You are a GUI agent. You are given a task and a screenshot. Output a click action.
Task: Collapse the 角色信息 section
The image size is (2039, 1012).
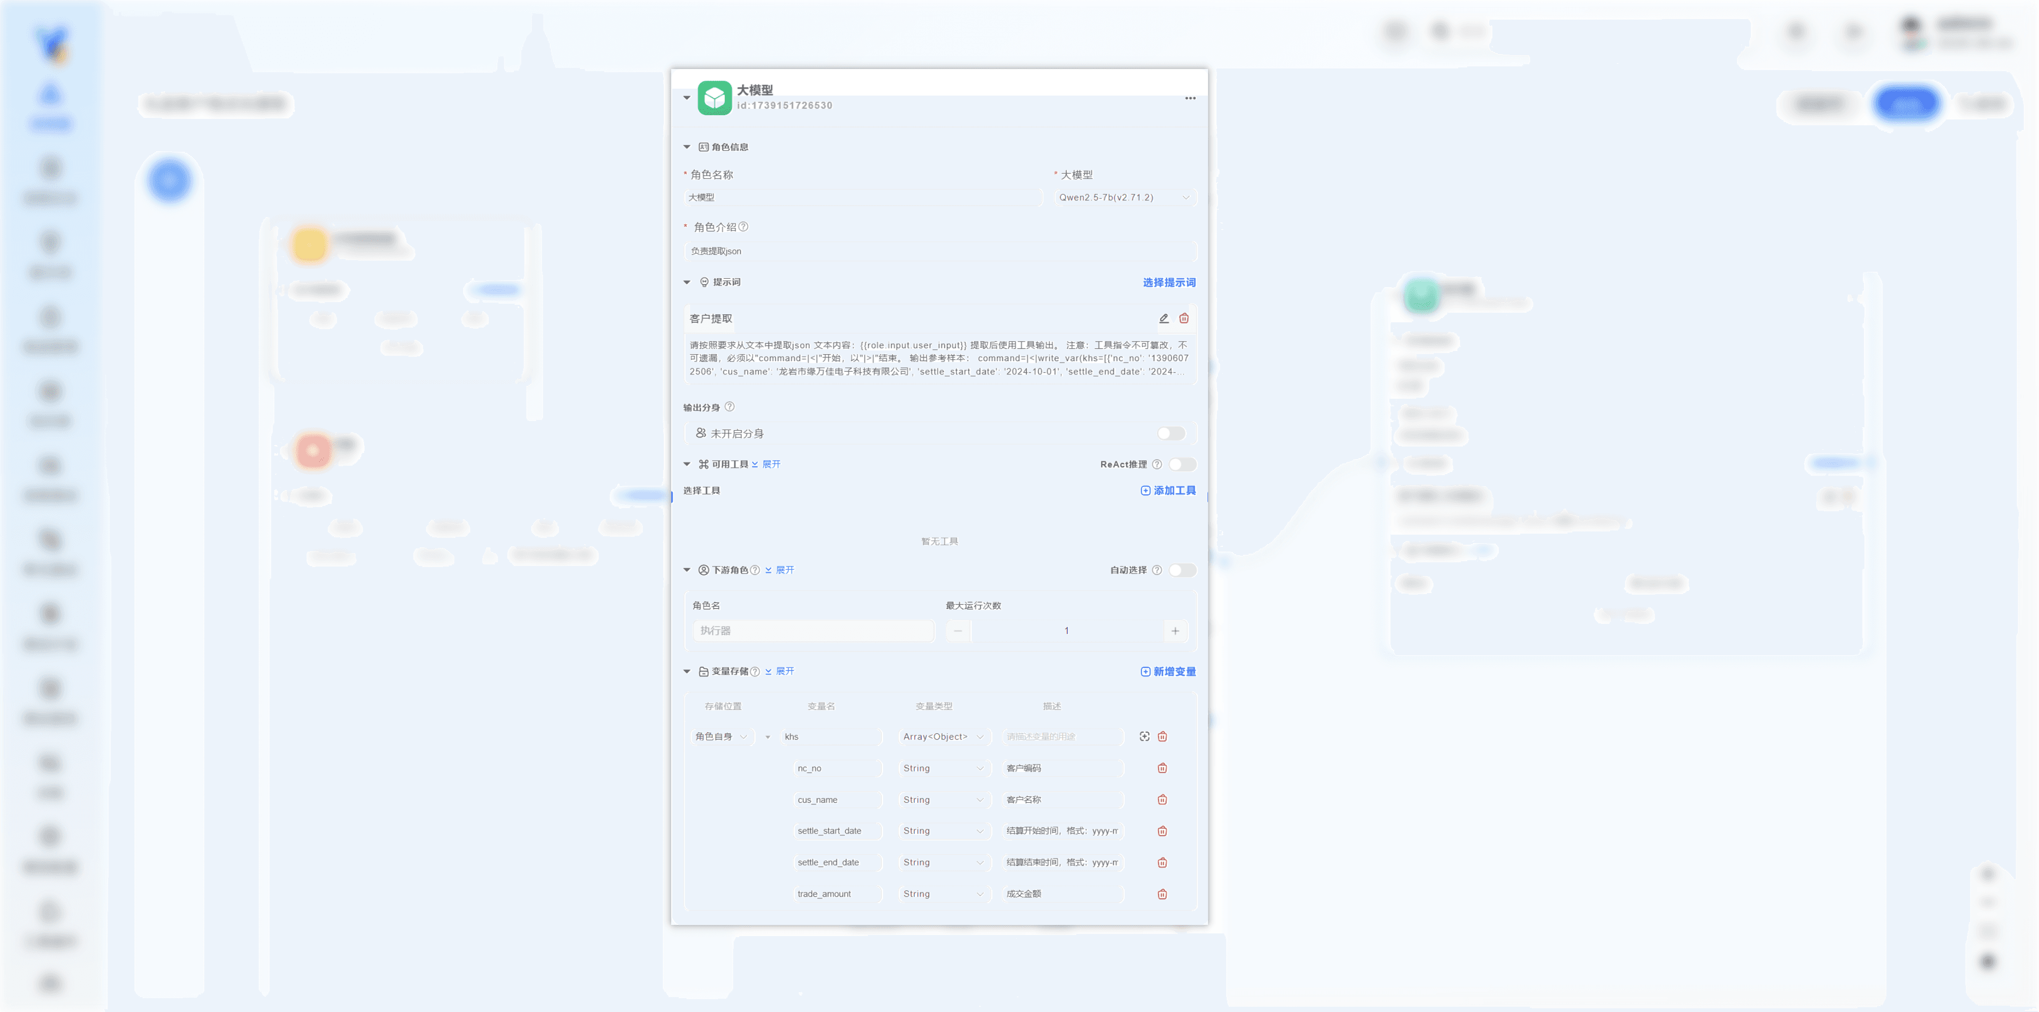(x=687, y=147)
